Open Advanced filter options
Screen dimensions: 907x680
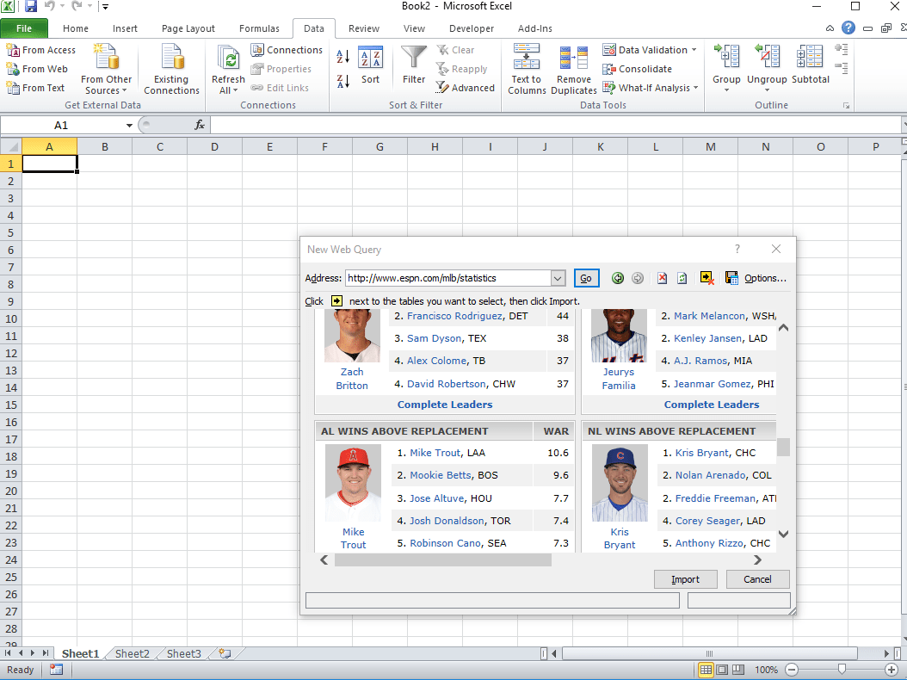pos(465,88)
